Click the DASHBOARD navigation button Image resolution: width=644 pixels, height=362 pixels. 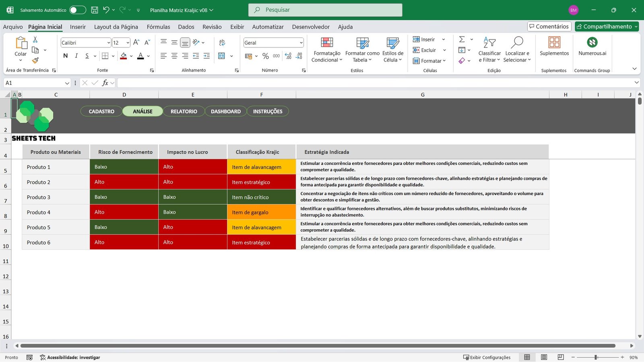click(226, 111)
